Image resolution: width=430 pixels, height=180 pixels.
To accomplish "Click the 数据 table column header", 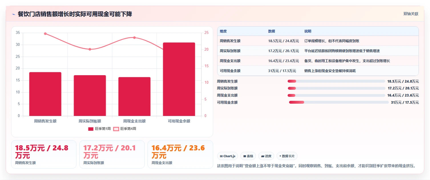I will (x=272, y=31).
